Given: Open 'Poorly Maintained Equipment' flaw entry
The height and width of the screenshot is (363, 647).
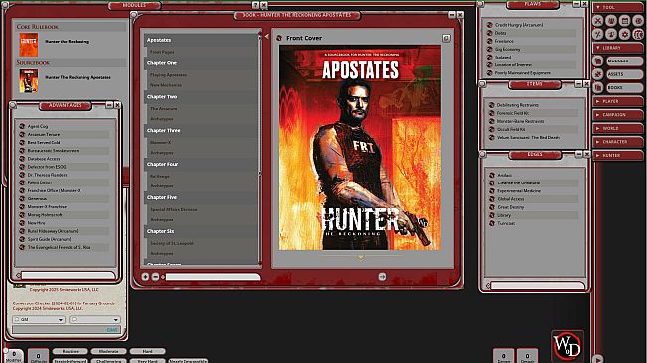Looking at the screenshot, I should point(522,73).
